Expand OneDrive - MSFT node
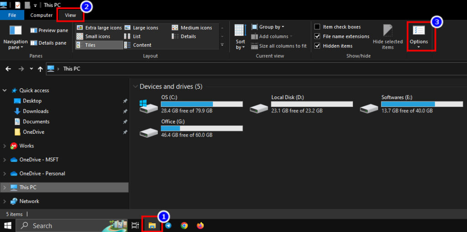 pyautogui.click(x=5, y=160)
